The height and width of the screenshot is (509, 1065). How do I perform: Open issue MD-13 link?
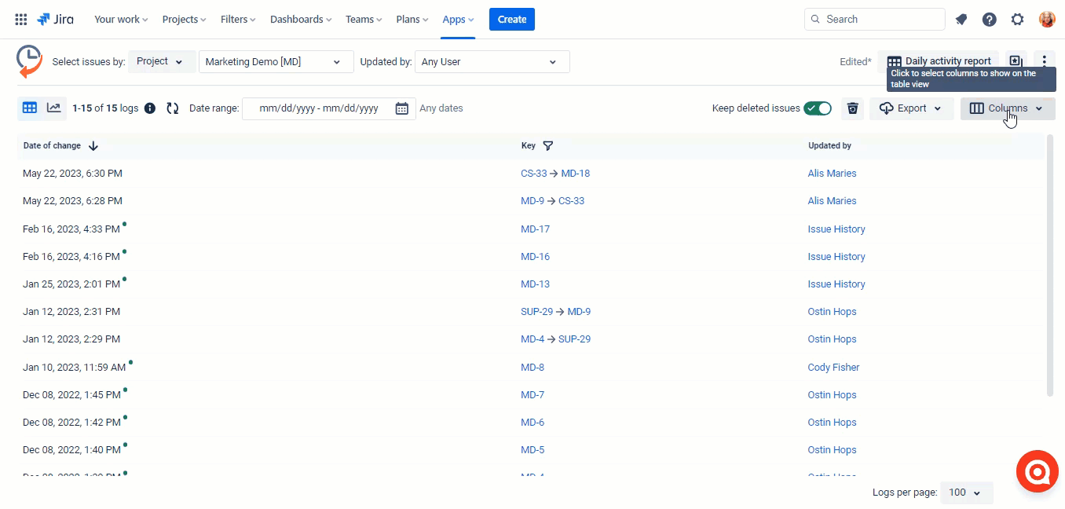pos(535,284)
